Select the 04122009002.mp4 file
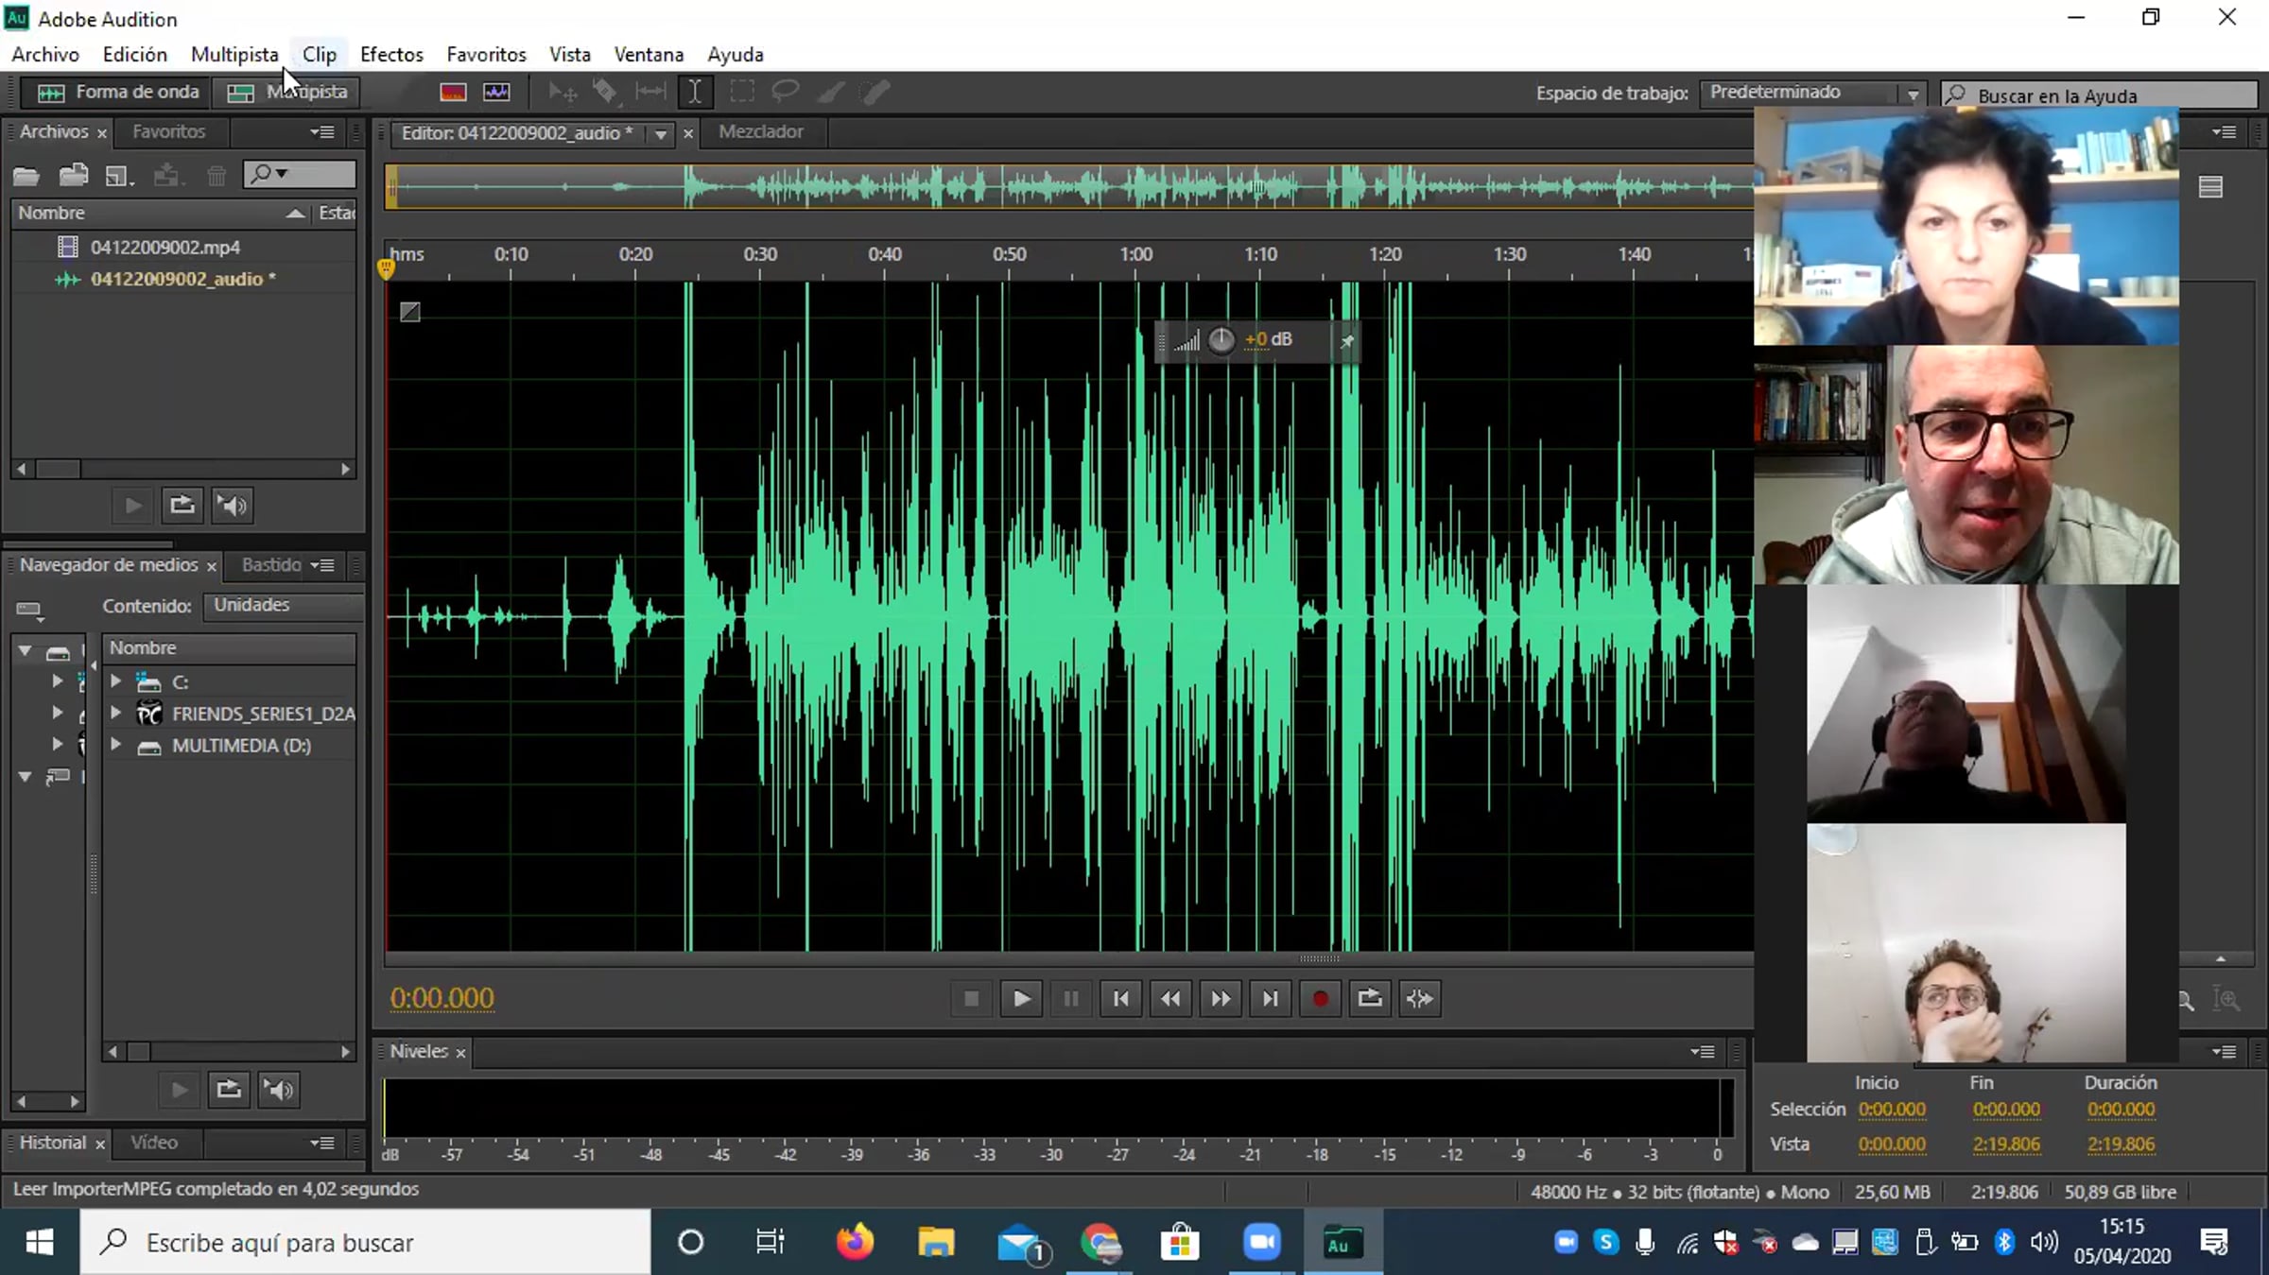 165,247
